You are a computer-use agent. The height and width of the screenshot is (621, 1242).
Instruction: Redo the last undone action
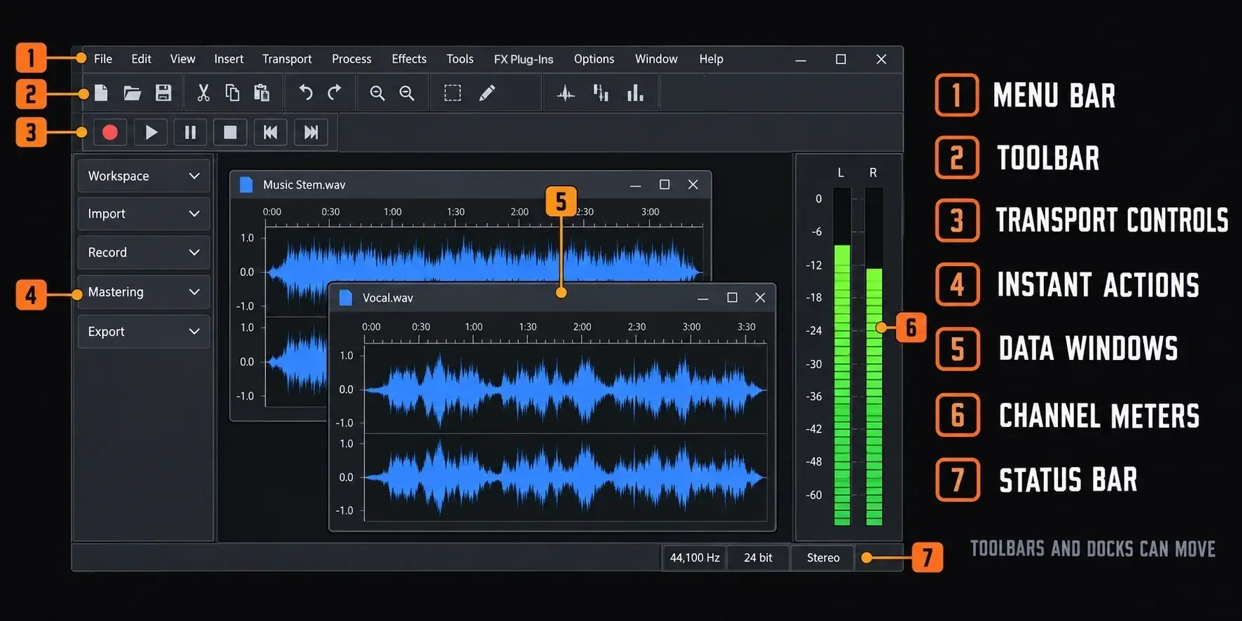(x=335, y=92)
